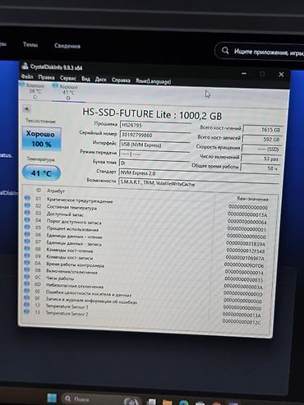Open the Вид menu
Image resolution: width=304 pixels, height=405 pixels.
(85, 79)
